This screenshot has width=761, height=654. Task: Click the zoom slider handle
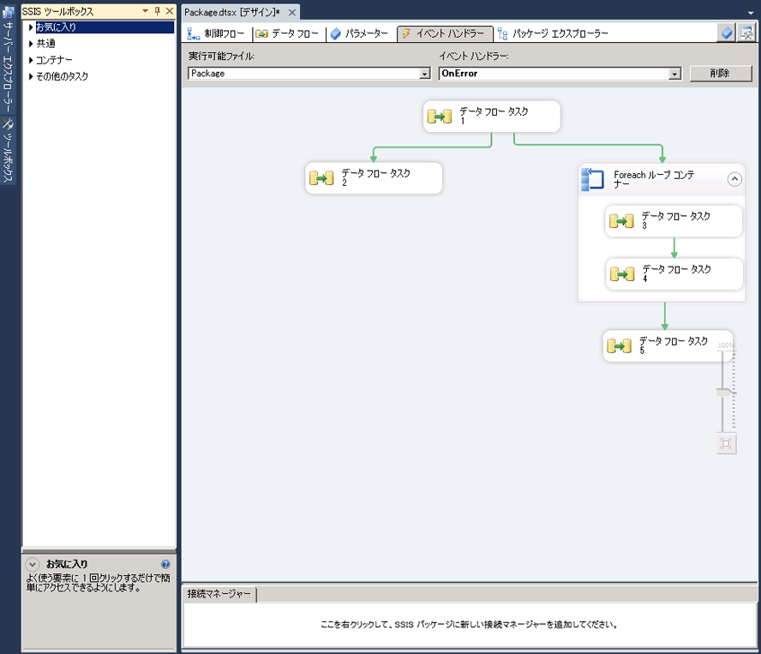pyautogui.click(x=725, y=392)
